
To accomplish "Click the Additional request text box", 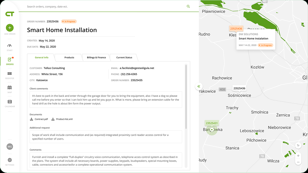I will (106, 137).
